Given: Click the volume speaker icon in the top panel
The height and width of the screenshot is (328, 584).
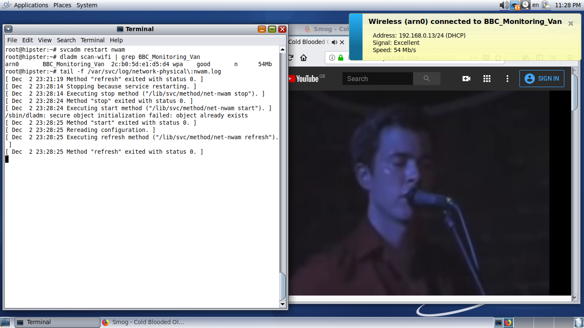Looking at the screenshot, I should click(x=504, y=5).
